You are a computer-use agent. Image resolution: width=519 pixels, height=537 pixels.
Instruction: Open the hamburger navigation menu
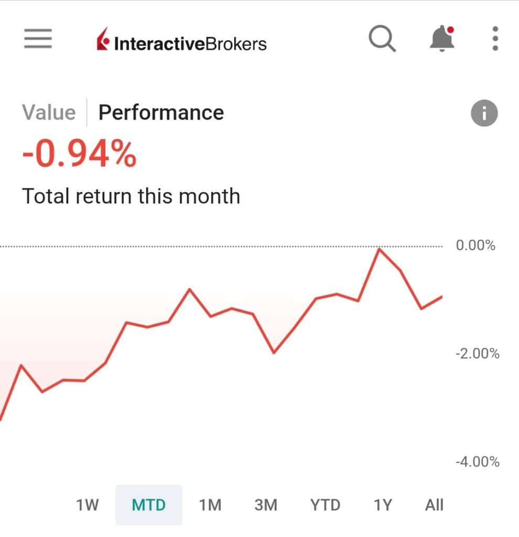38,39
